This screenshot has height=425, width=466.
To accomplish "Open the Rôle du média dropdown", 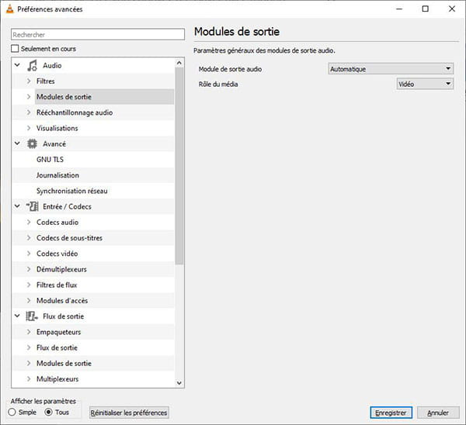I will tap(424, 84).
